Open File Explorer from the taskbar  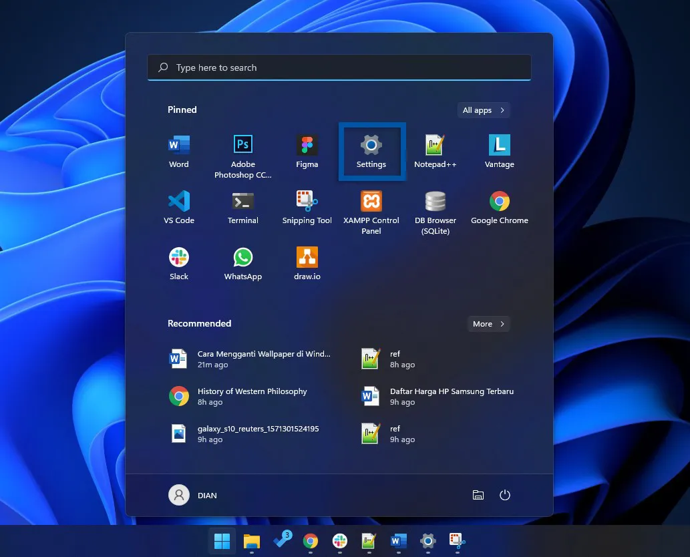[251, 541]
